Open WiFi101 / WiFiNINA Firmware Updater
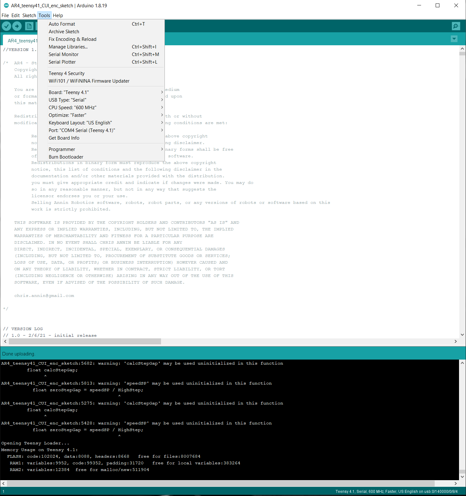The image size is (466, 496). (101, 81)
